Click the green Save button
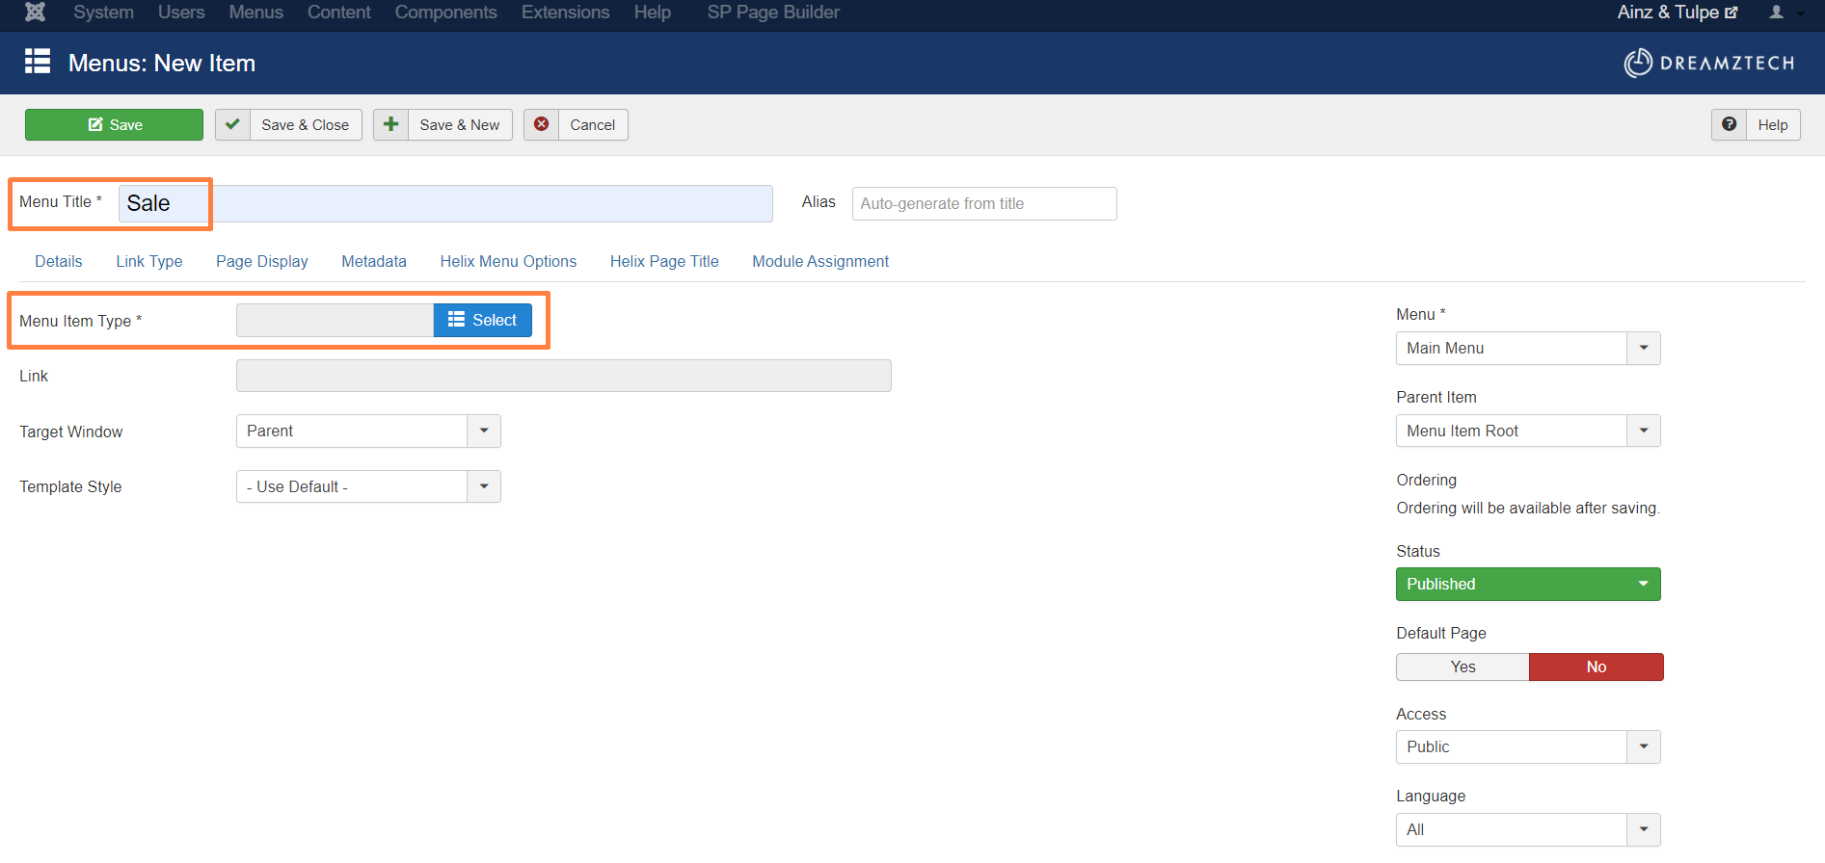Image resolution: width=1825 pixels, height=863 pixels. (x=114, y=125)
